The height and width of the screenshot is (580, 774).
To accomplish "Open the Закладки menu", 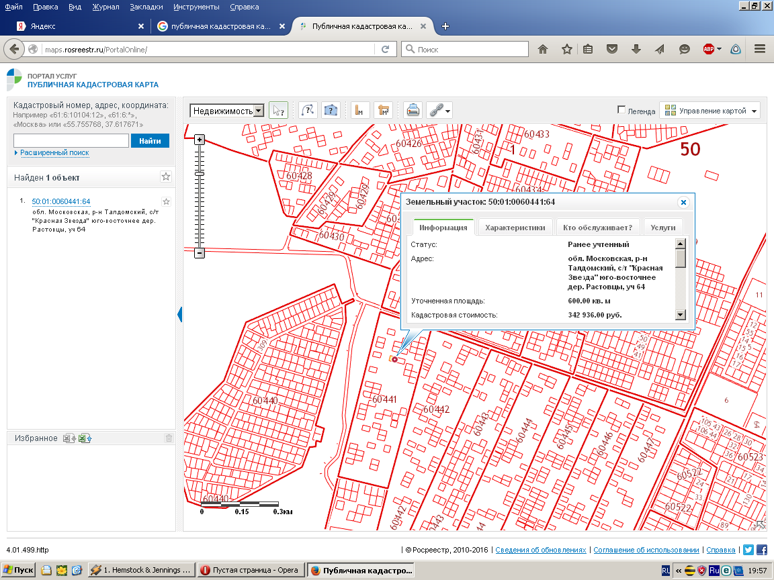I will (146, 7).
